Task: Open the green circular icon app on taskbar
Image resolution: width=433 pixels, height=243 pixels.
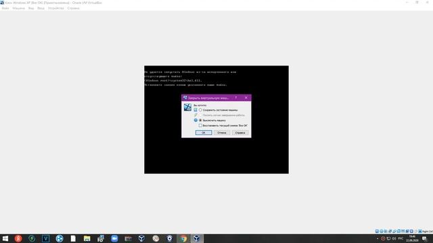Action: (32, 238)
